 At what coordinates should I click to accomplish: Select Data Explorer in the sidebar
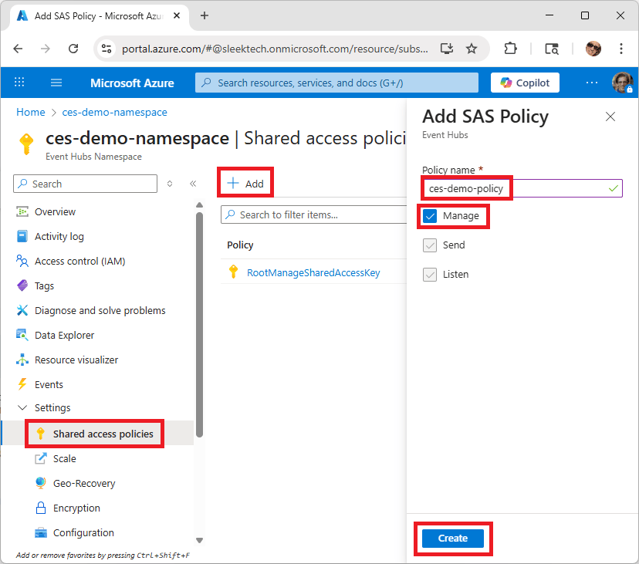click(64, 336)
